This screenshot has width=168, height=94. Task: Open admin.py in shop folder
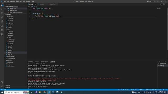click(10, 45)
